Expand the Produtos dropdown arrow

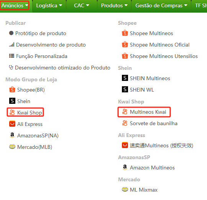pyautogui.click(x=126, y=5)
